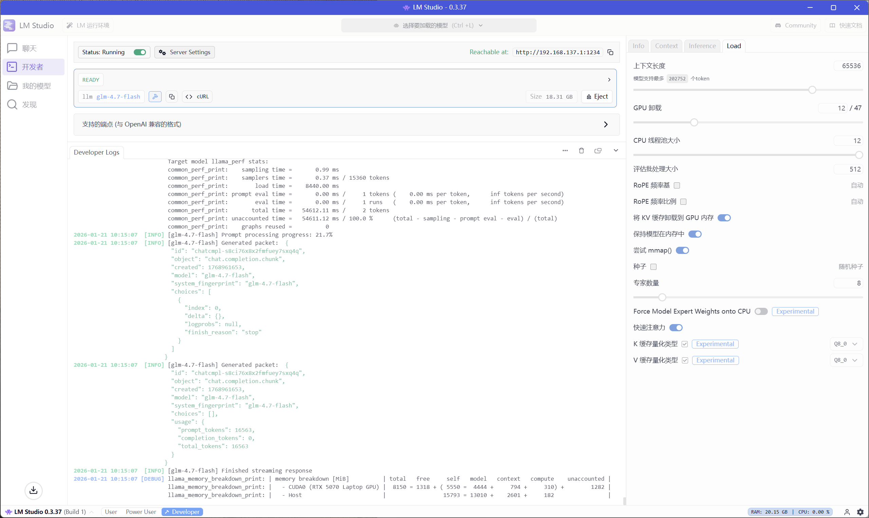Click the downloads icon at bottom left
869x518 pixels.
coord(33,491)
